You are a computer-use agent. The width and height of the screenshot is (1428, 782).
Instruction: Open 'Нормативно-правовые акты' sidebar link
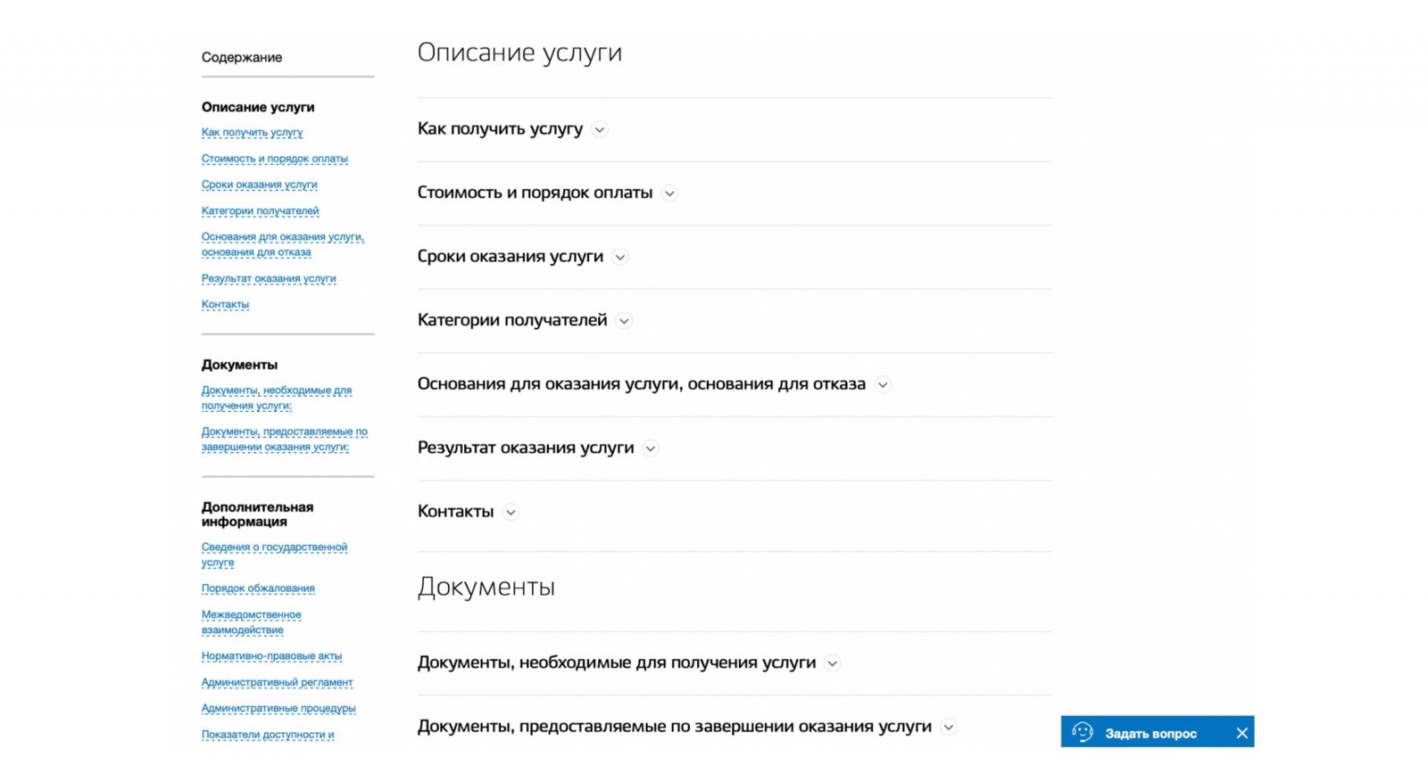(x=271, y=656)
